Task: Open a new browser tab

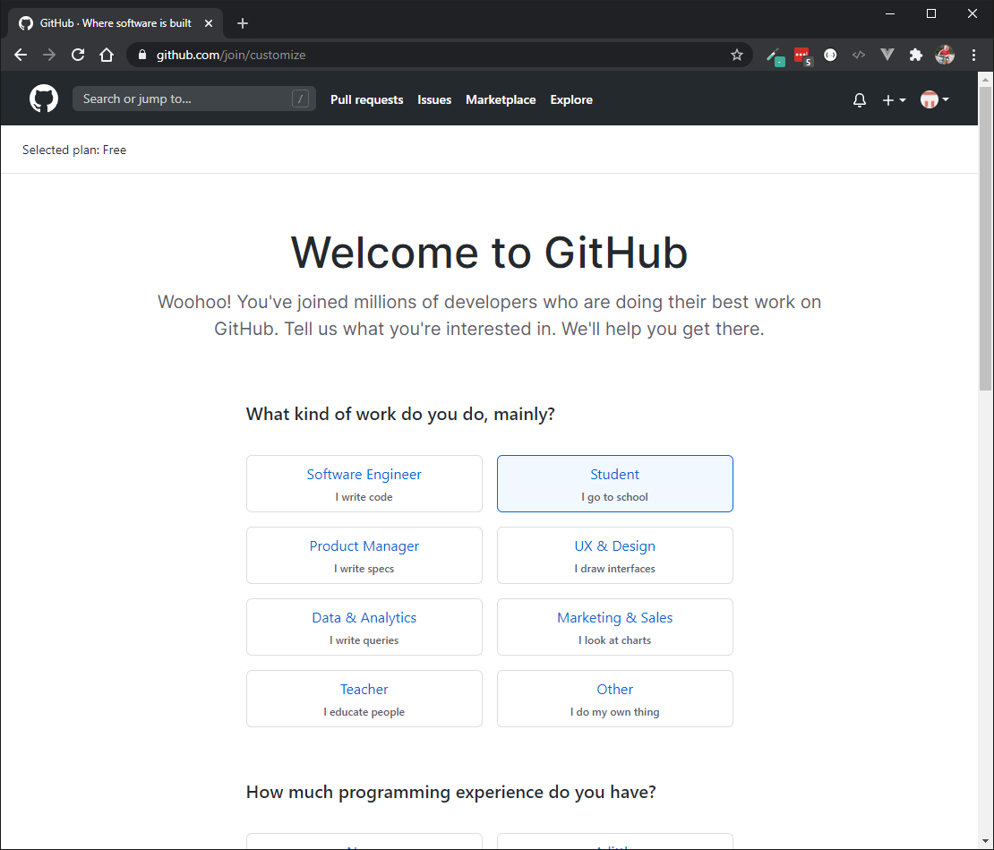Action: pos(242,23)
